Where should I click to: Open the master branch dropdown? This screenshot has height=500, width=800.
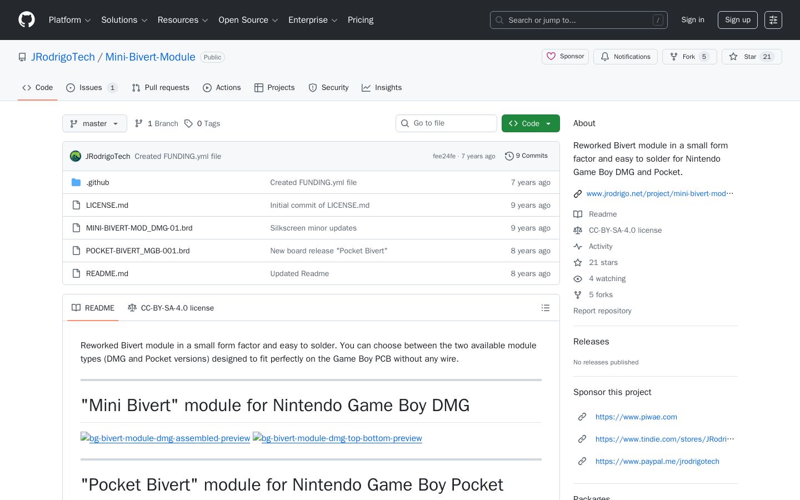[94, 123]
